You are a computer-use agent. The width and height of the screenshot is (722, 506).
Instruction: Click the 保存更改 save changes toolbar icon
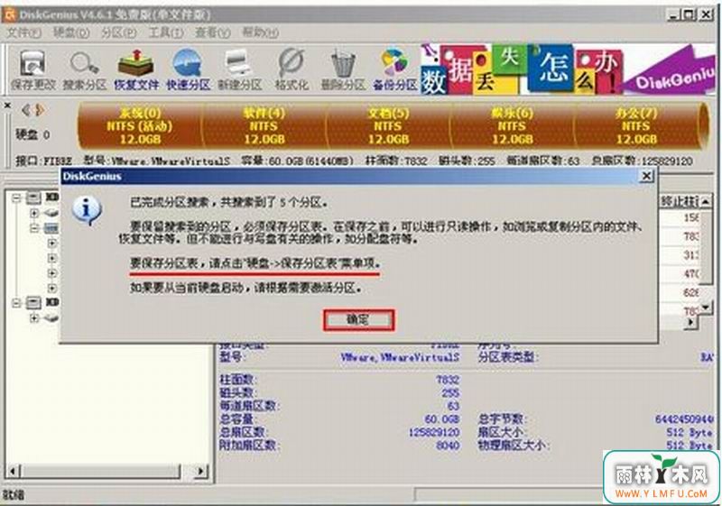[x=32, y=69]
